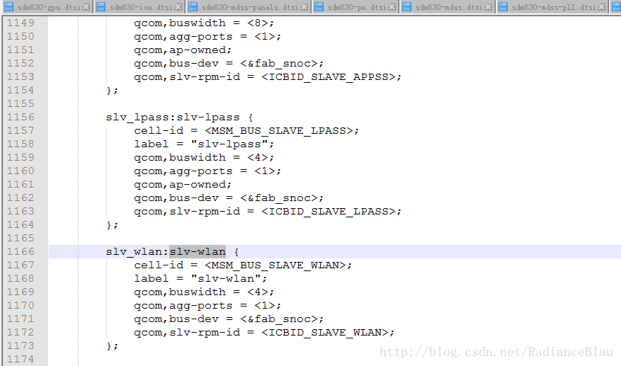Close the sdm630-mdss-panels.dtsi tab

pos(304,7)
